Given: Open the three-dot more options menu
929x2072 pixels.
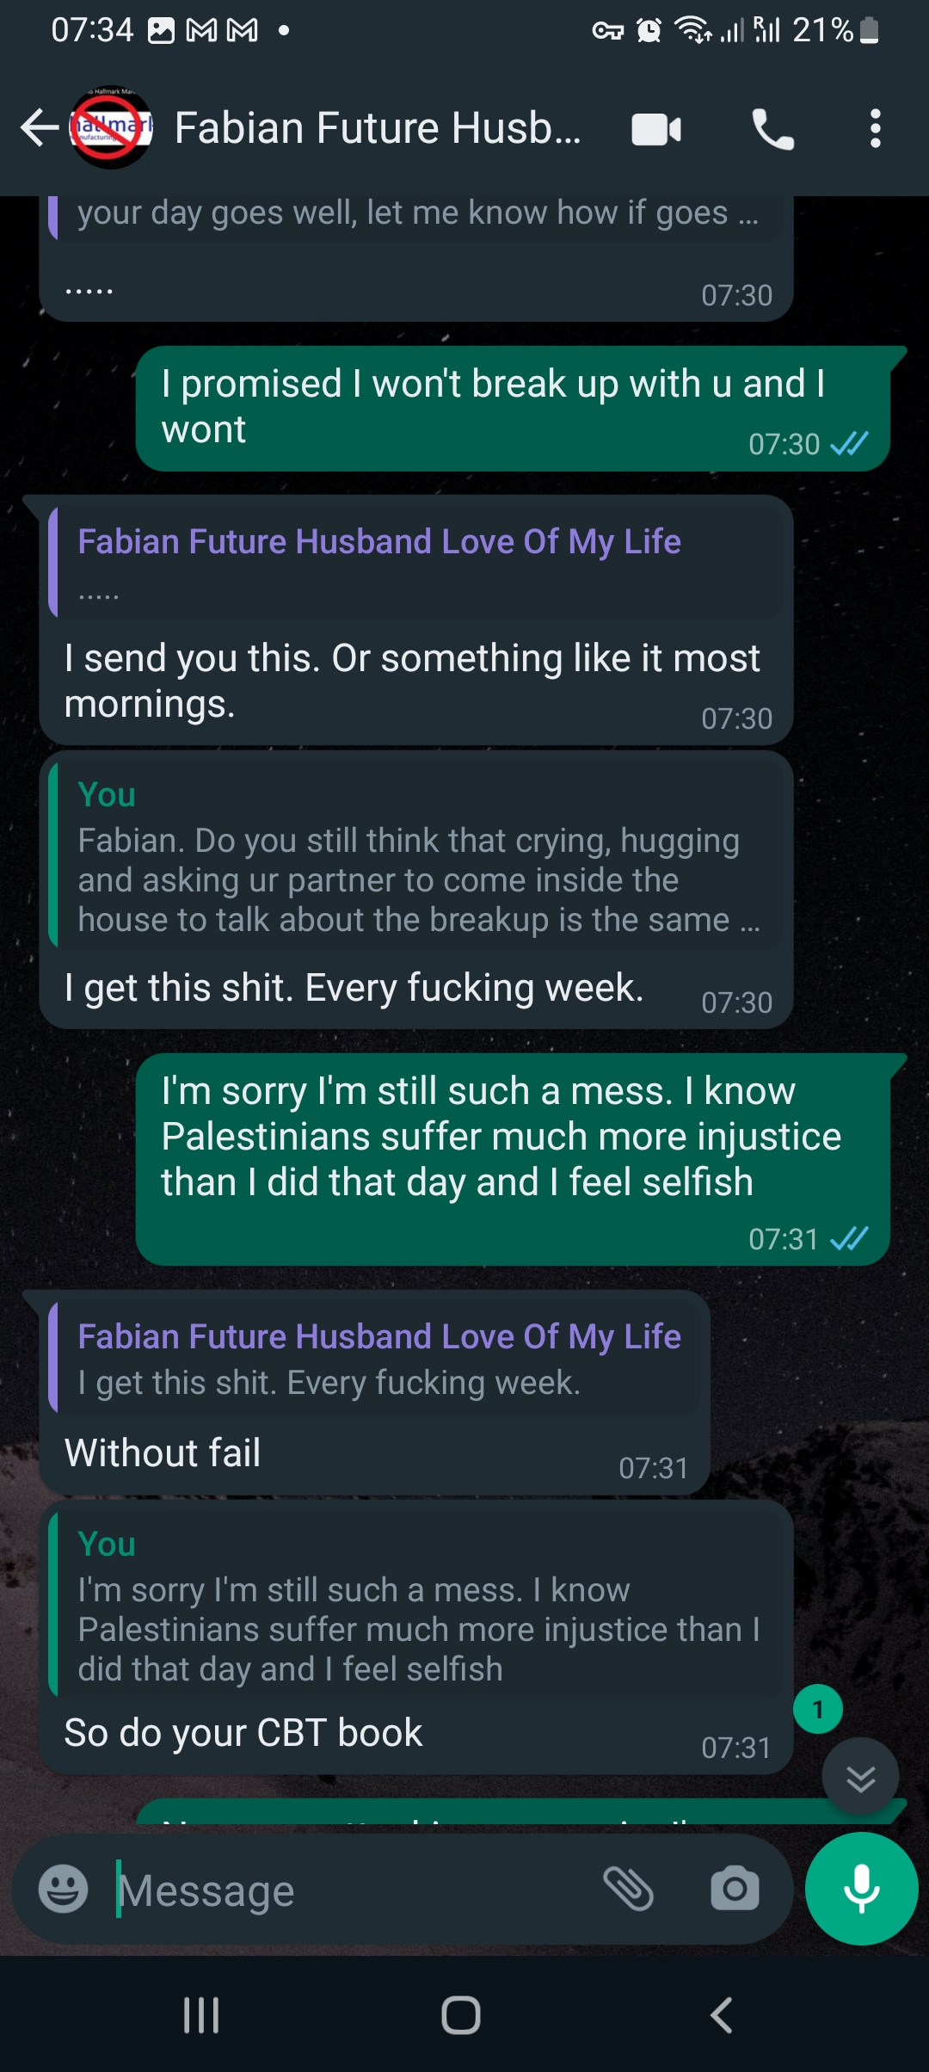Looking at the screenshot, I should tap(875, 129).
